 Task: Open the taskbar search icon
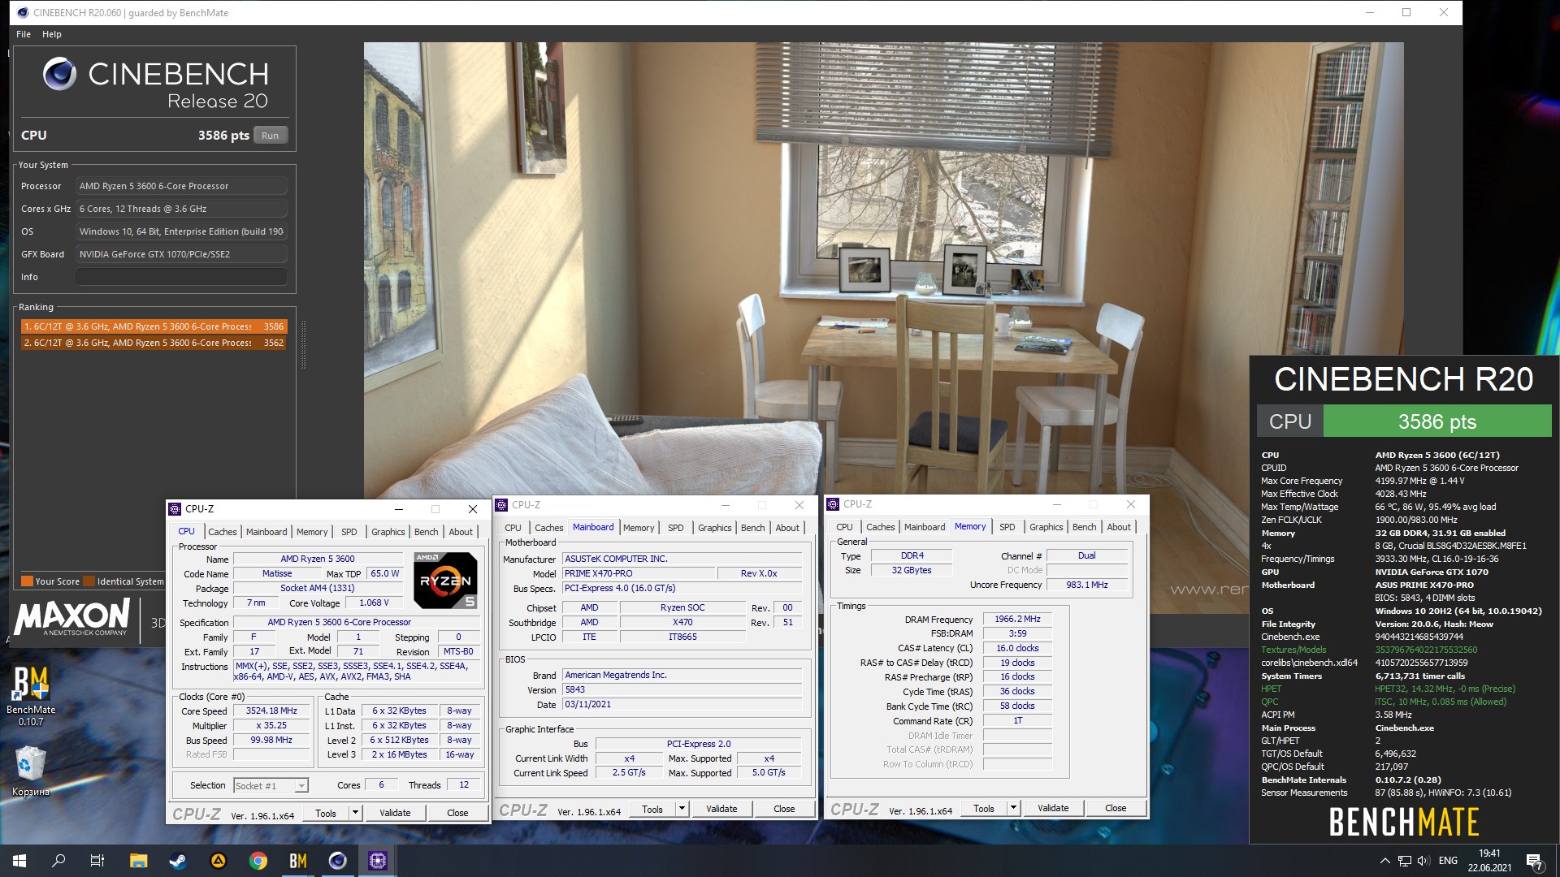(58, 861)
